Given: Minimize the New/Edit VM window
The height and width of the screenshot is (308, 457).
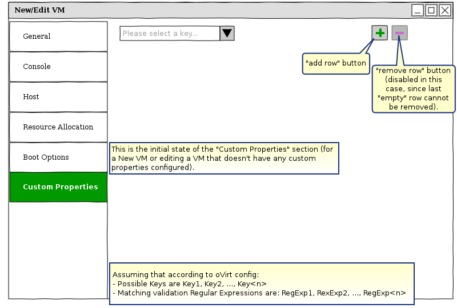Looking at the screenshot, I should 418,10.
